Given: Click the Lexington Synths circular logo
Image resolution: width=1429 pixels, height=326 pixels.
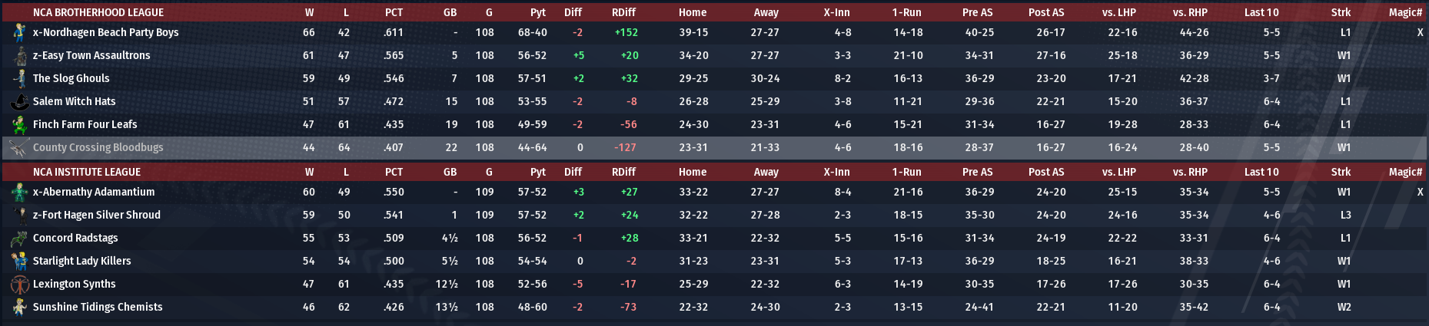Looking at the screenshot, I should pos(19,284).
